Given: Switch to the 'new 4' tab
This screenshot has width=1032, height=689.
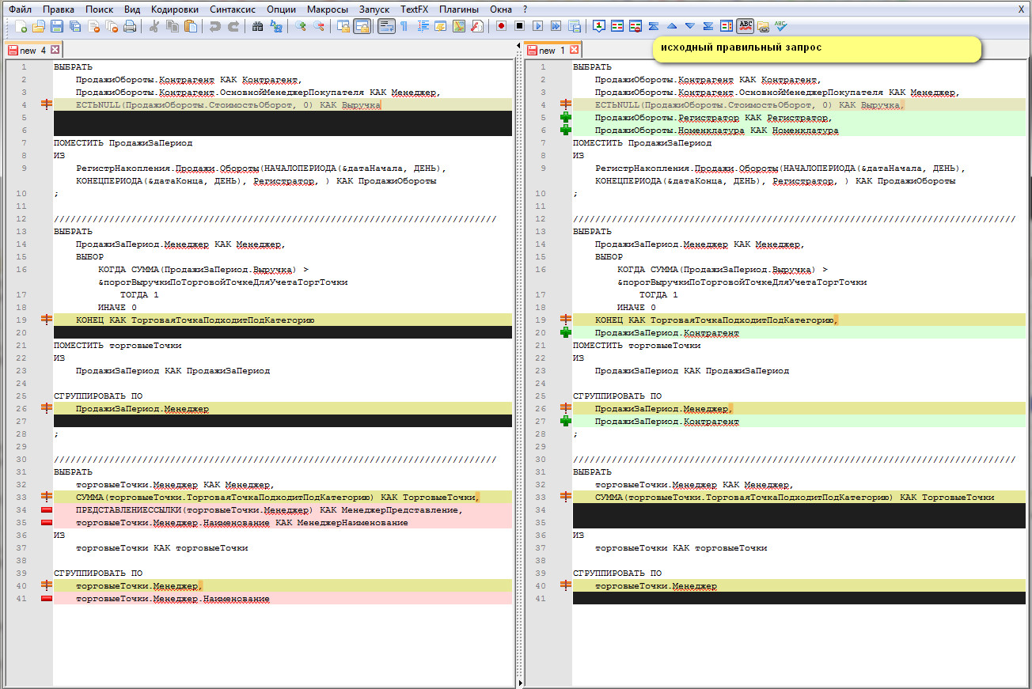Looking at the screenshot, I should [x=32, y=50].
